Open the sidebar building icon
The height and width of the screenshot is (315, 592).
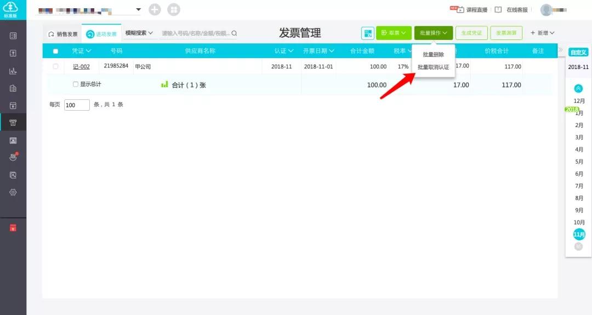[13, 88]
